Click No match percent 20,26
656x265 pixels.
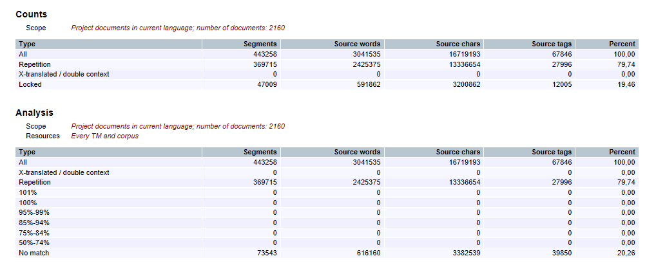coord(626,253)
